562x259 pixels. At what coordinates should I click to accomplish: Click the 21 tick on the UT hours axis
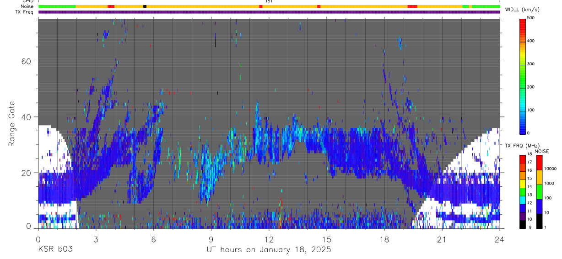442,239
